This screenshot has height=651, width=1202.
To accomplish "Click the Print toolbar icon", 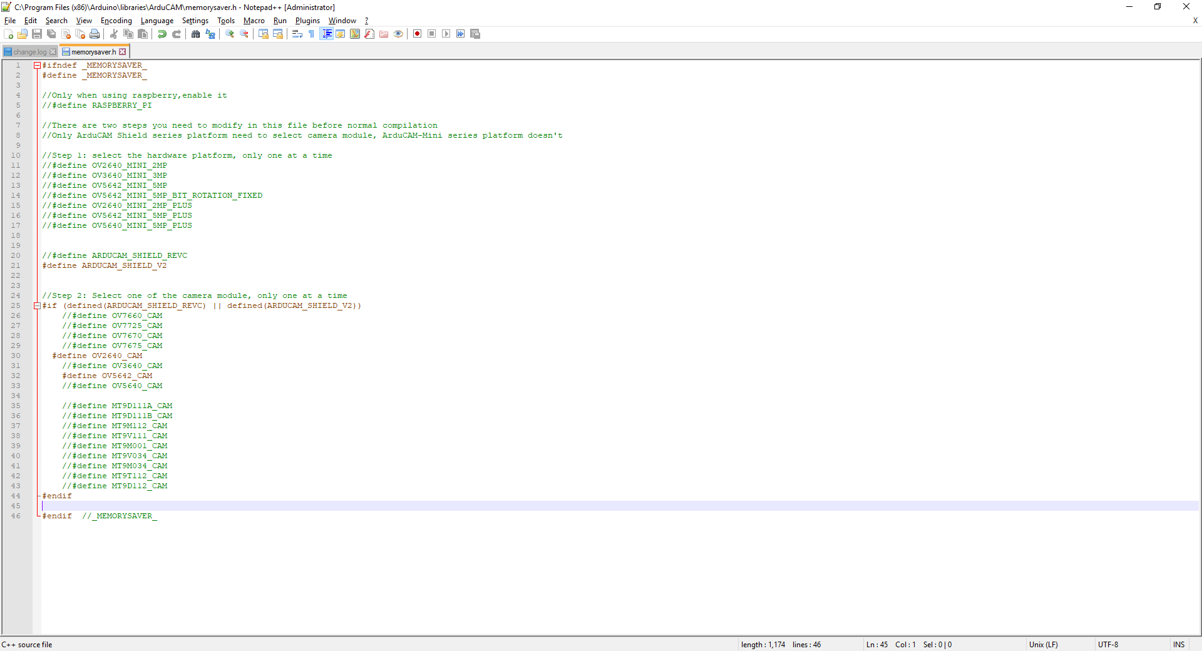I will (95, 34).
